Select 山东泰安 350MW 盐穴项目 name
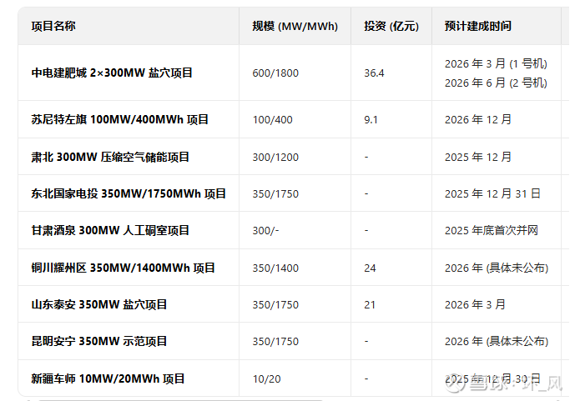This screenshot has height=401, width=580. click(98, 304)
